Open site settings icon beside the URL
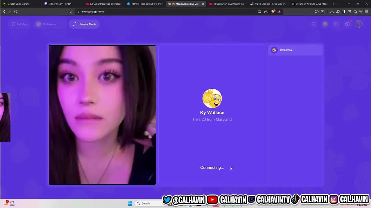This screenshot has height=208, width=371. [77, 12]
